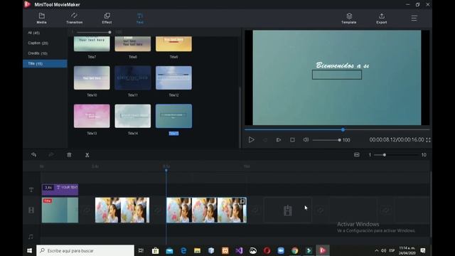This screenshot has height=256, width=455.
Task: Undo the last action
Action: (33, 155)
